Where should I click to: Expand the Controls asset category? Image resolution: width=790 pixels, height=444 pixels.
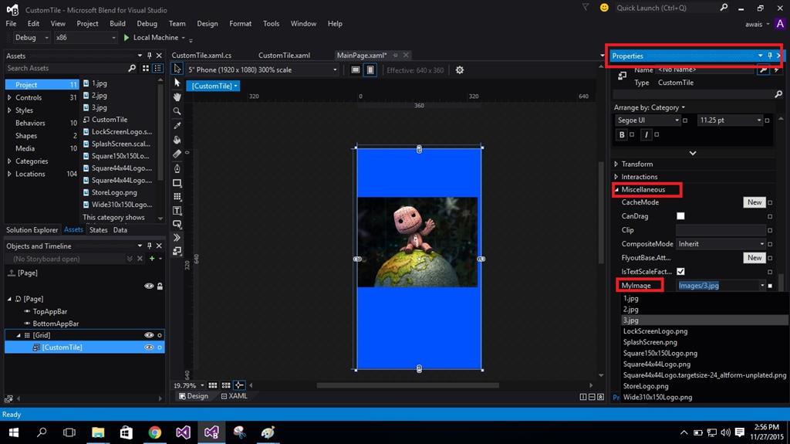point(9,98)
